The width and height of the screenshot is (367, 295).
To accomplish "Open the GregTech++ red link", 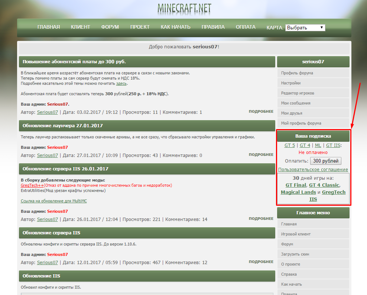I will tap(32, 185).
